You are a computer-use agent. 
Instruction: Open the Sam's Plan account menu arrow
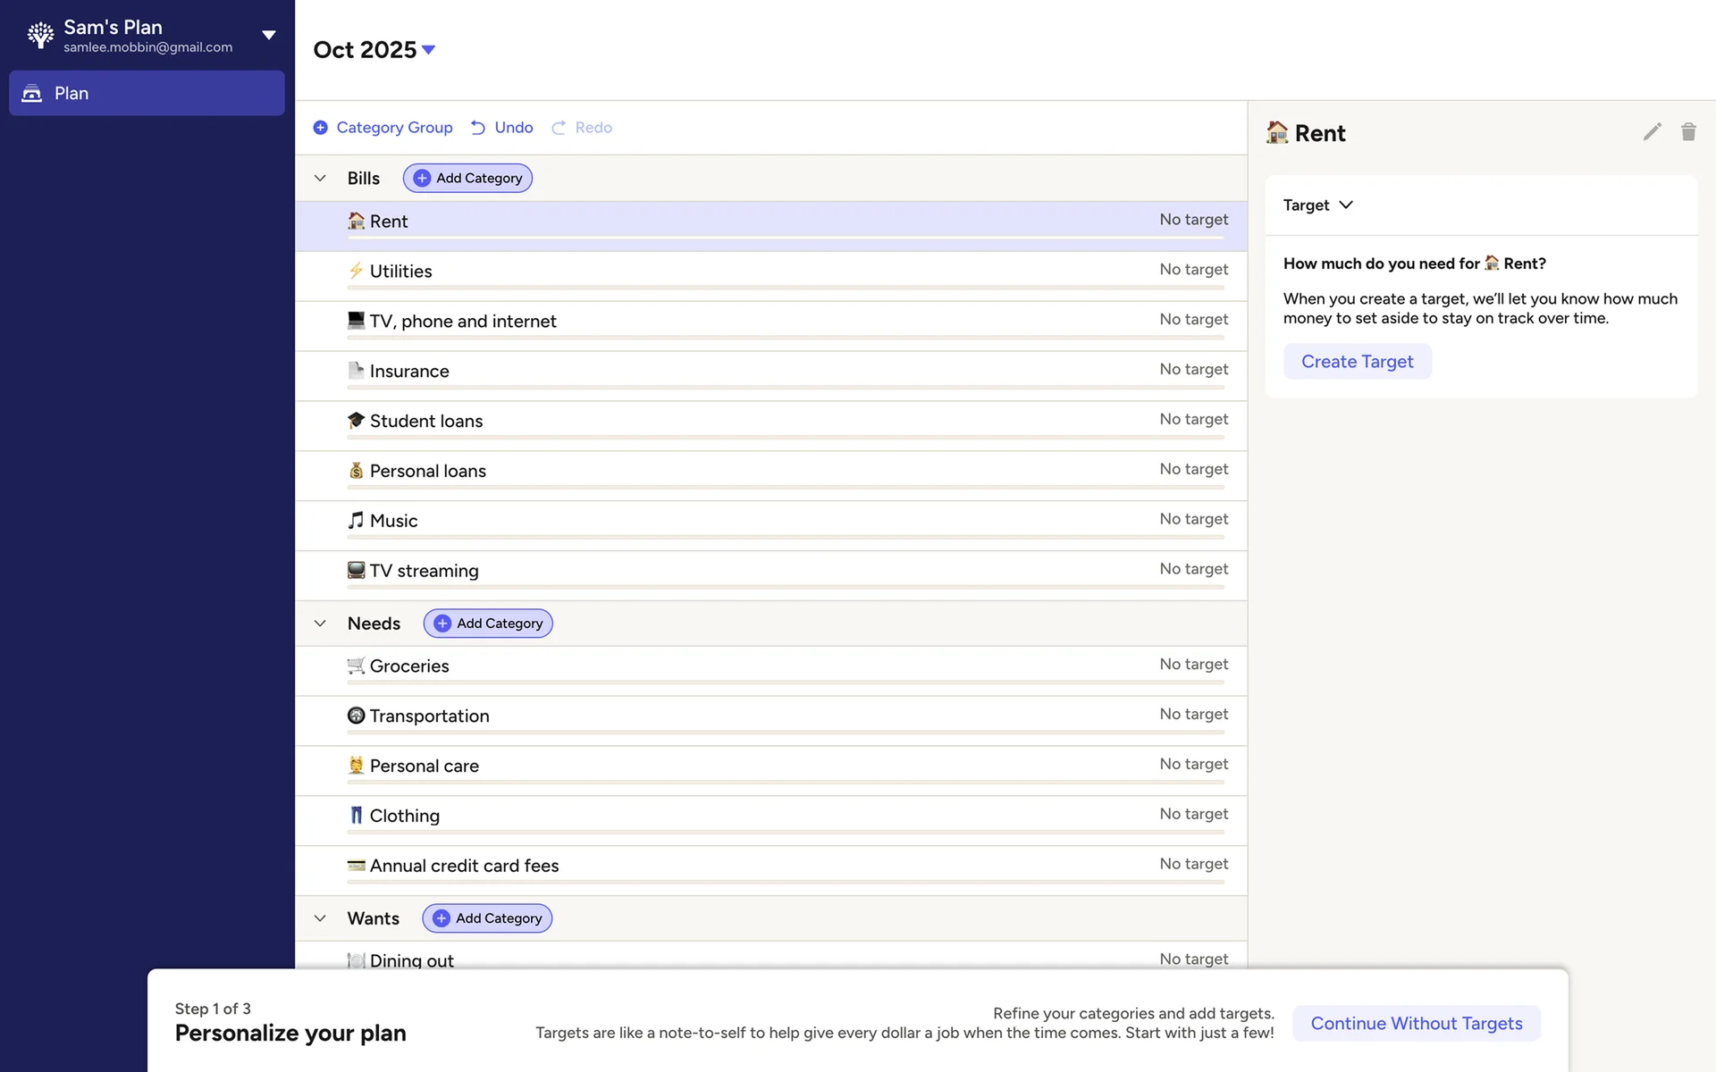[x=268, y=35]
